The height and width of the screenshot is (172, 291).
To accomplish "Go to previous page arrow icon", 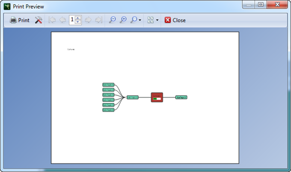I will 62,20.
